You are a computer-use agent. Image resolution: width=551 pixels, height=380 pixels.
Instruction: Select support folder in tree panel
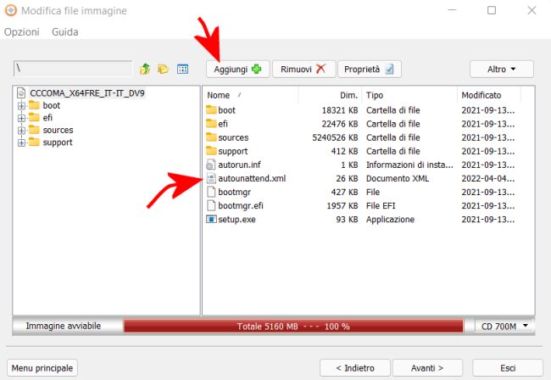[x=58, y=142]
